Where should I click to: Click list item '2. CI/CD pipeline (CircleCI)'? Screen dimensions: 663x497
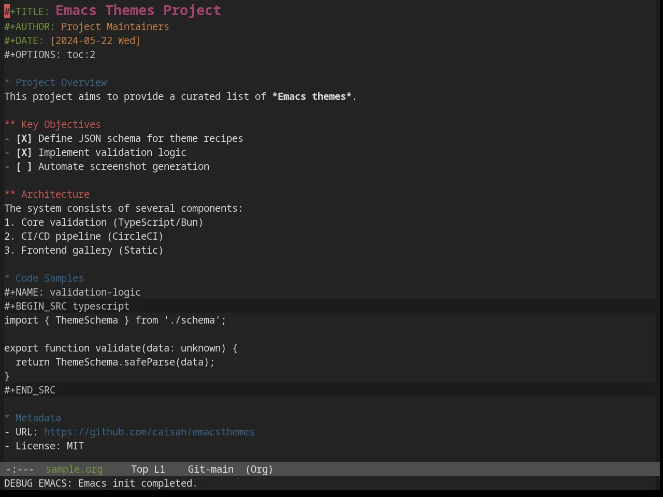84,236
